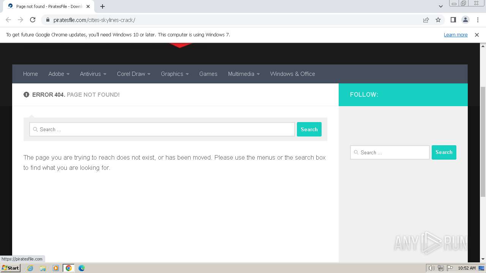Image resolution: width=486 pixels, height=273 pixels.
Task: Dismiss the Chrome update notification bar
Action: coord(477,35)
